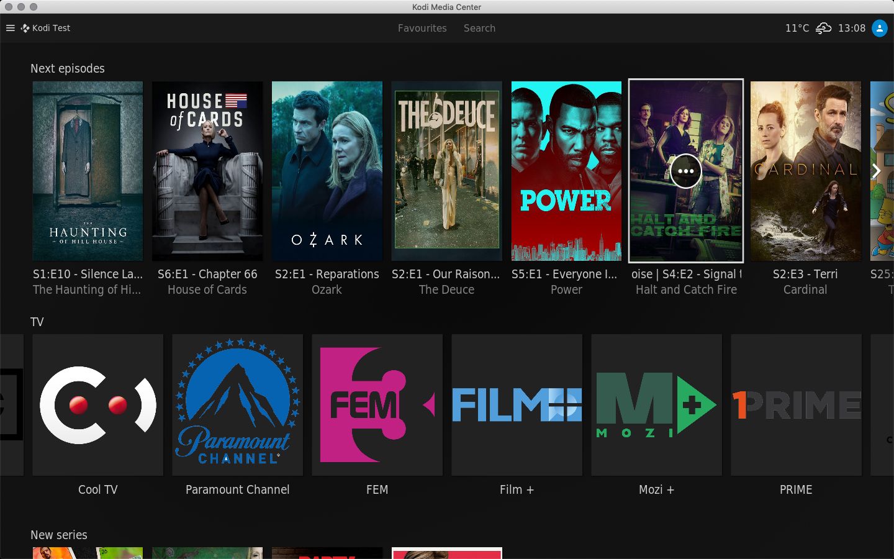Click the Kodi logo icon
This screenshot has height=559, width=894.
coord(25,28)
